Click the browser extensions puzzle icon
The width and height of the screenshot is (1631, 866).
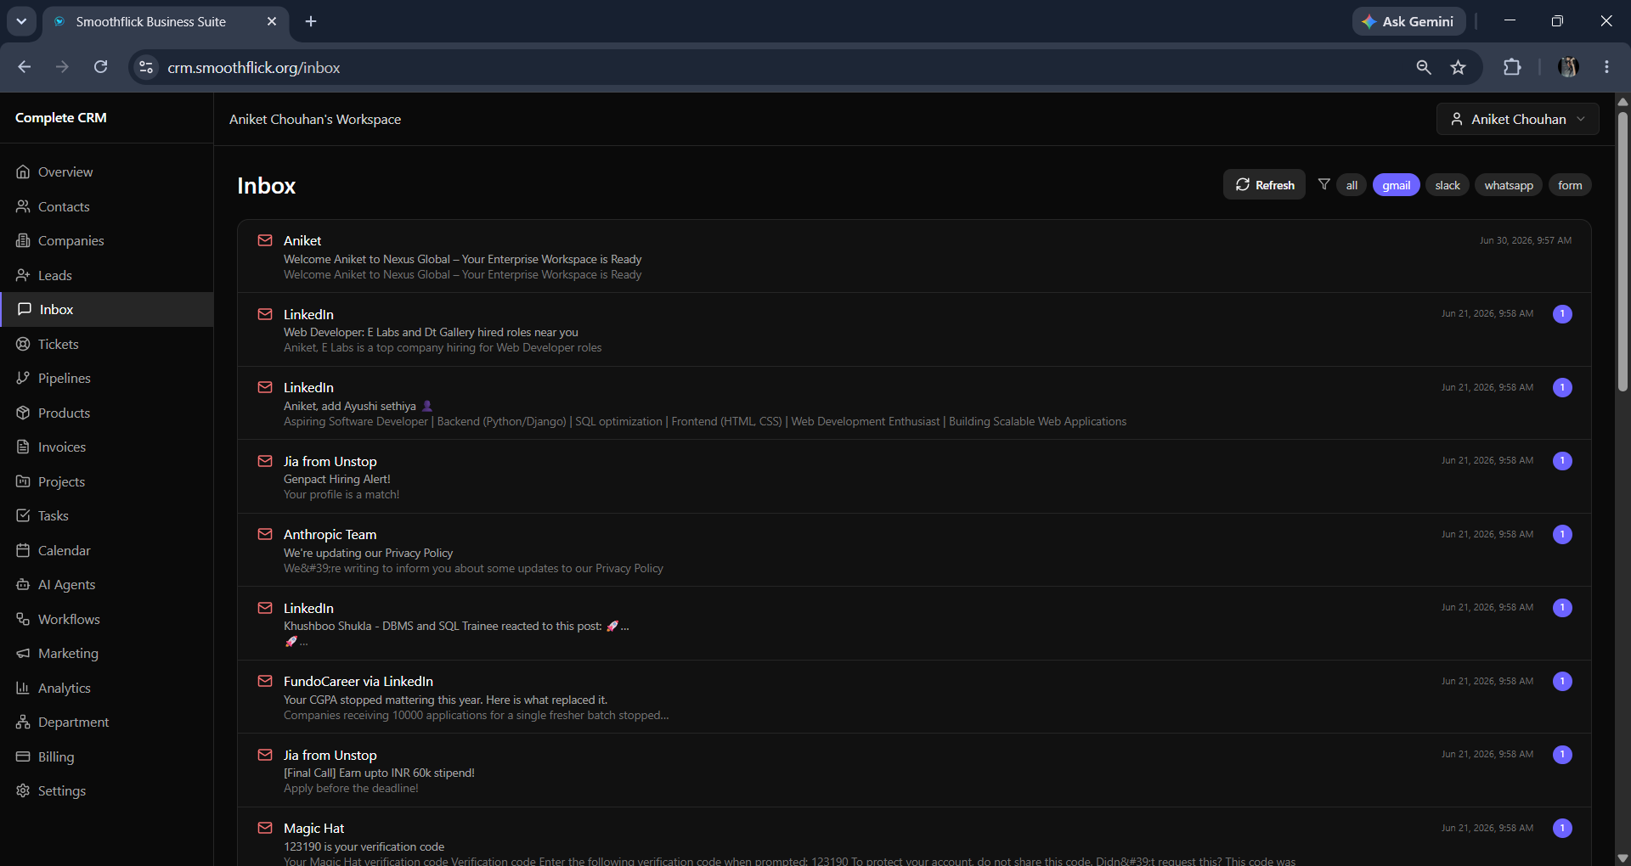click(x=1512, y=67)
